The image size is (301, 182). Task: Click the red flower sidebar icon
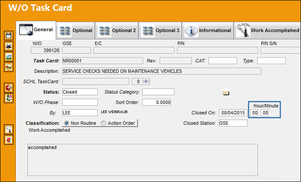click(x=9, y=88)
